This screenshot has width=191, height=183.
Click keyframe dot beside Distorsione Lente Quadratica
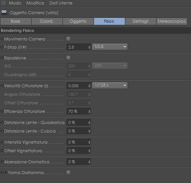(x=2, y=122)
